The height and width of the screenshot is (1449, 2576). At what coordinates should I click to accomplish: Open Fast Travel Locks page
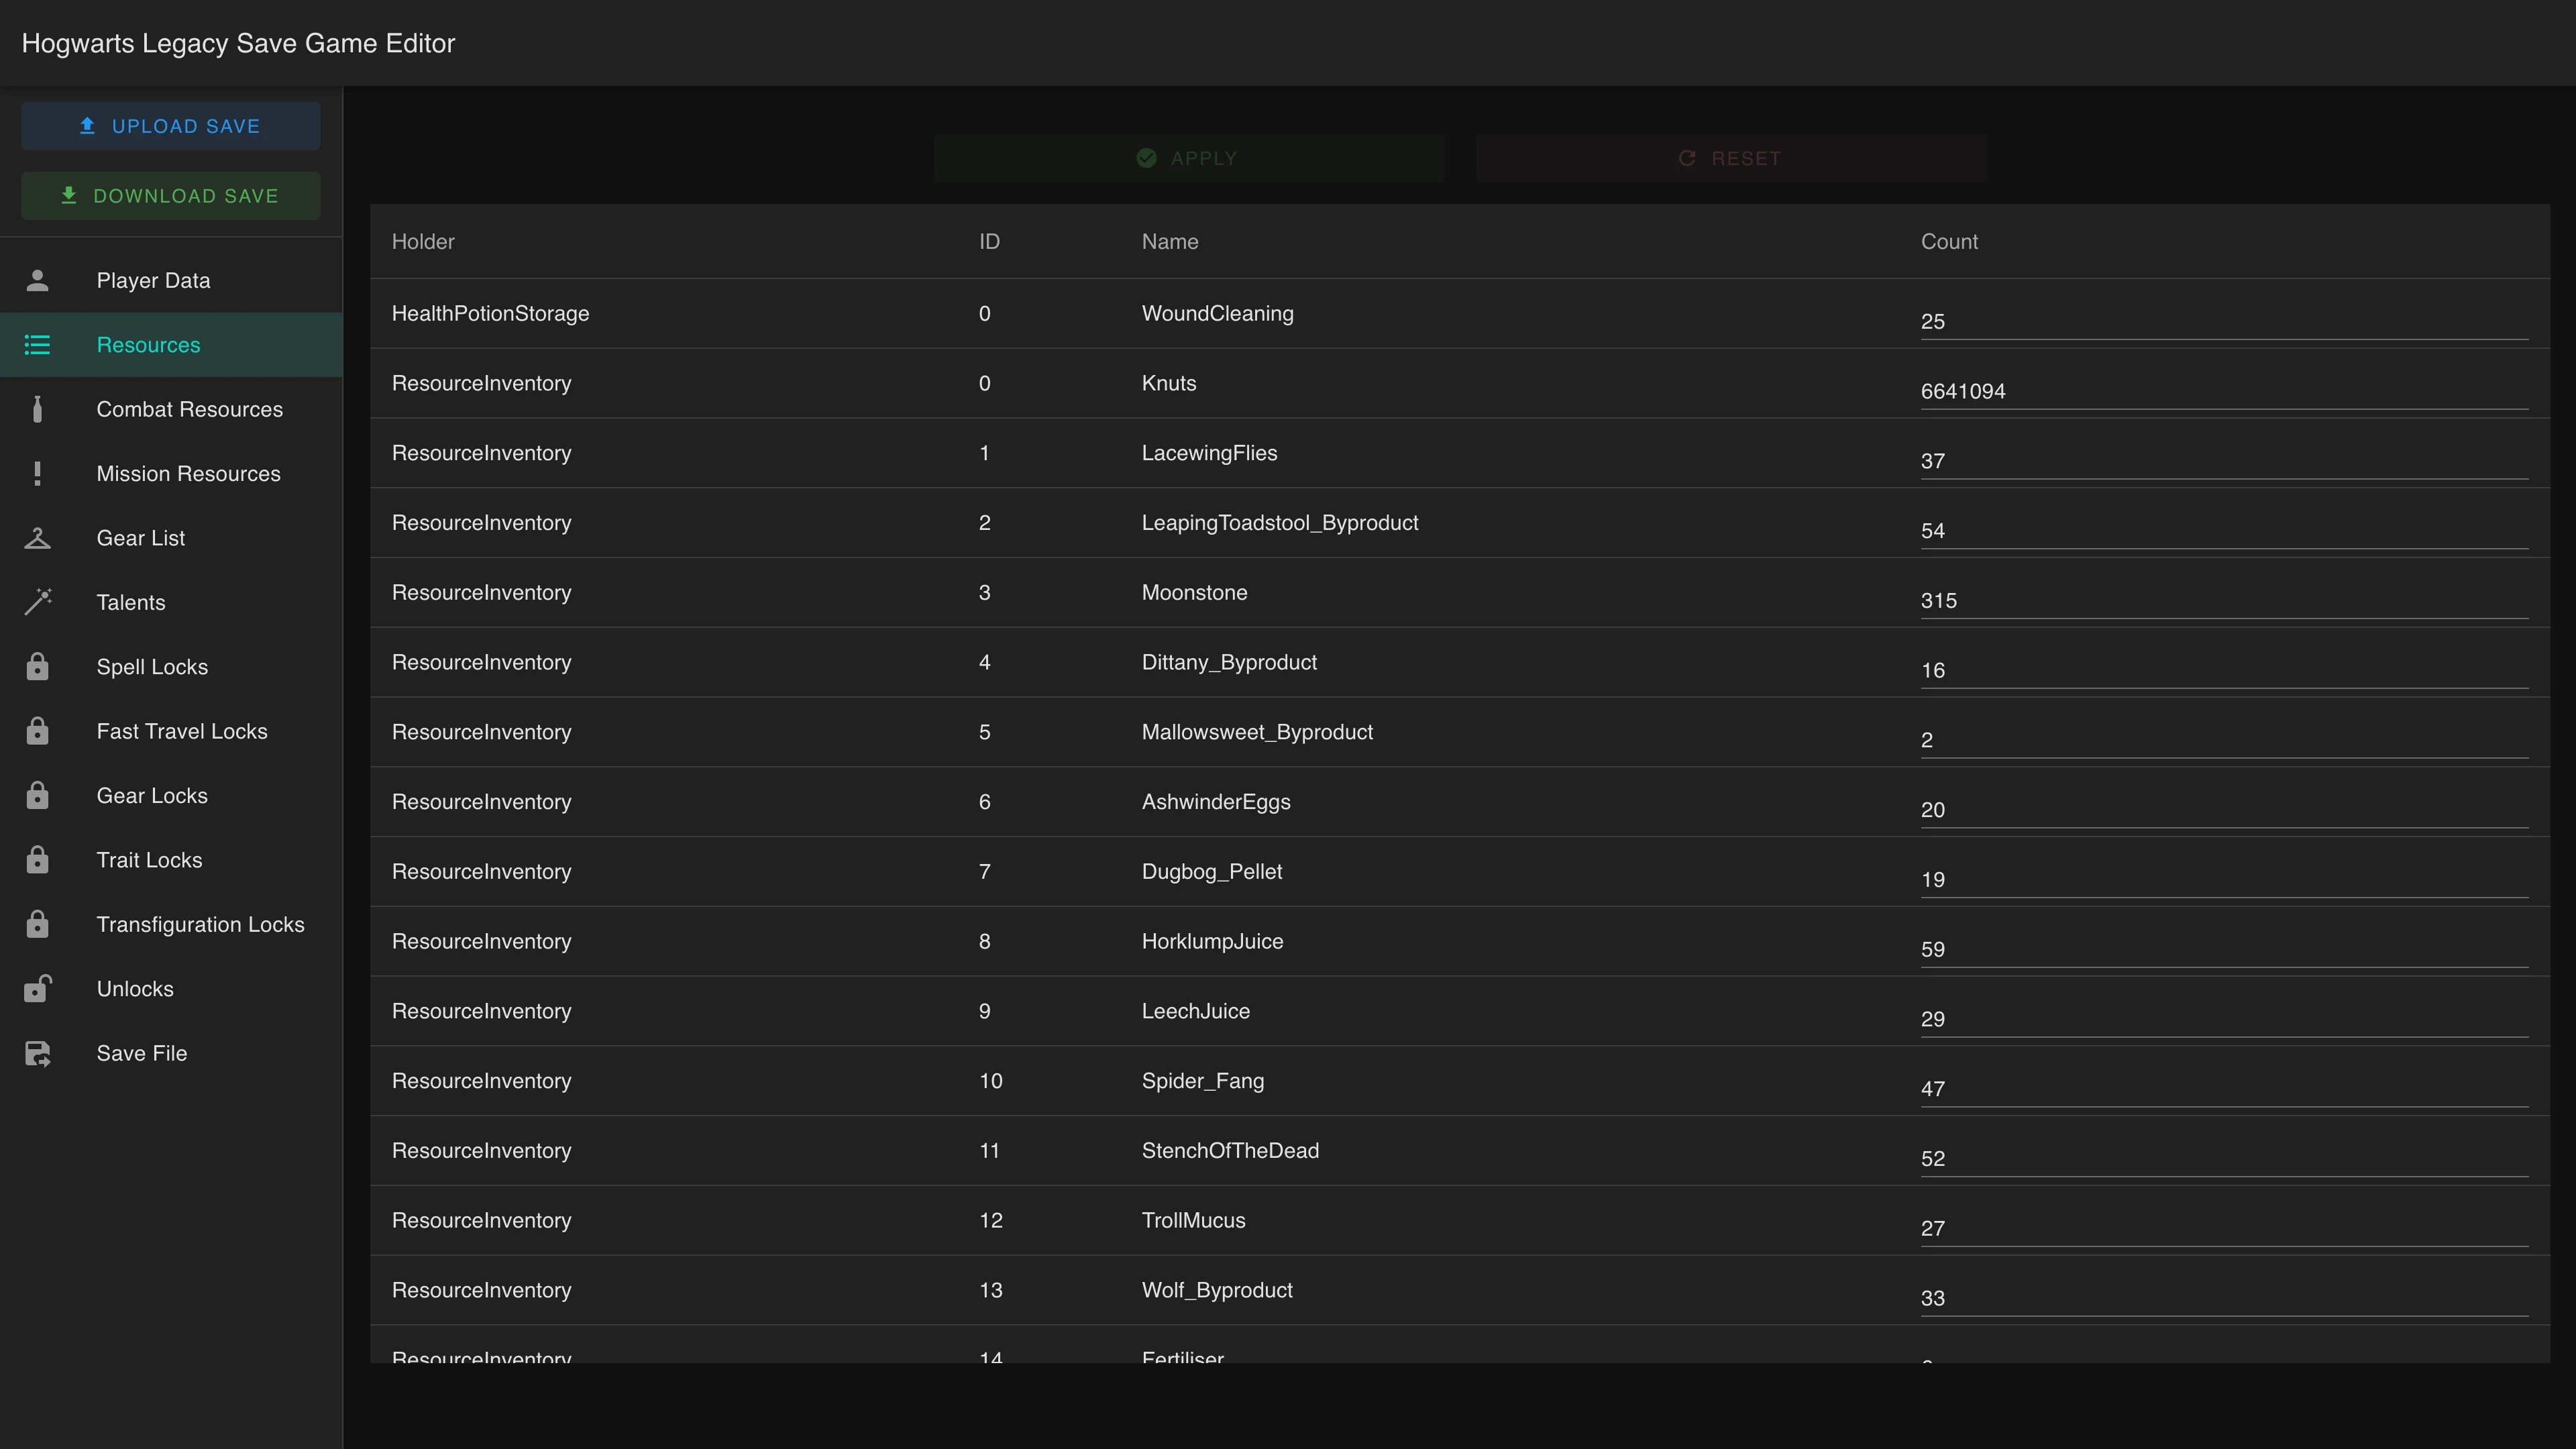(171, 731)
